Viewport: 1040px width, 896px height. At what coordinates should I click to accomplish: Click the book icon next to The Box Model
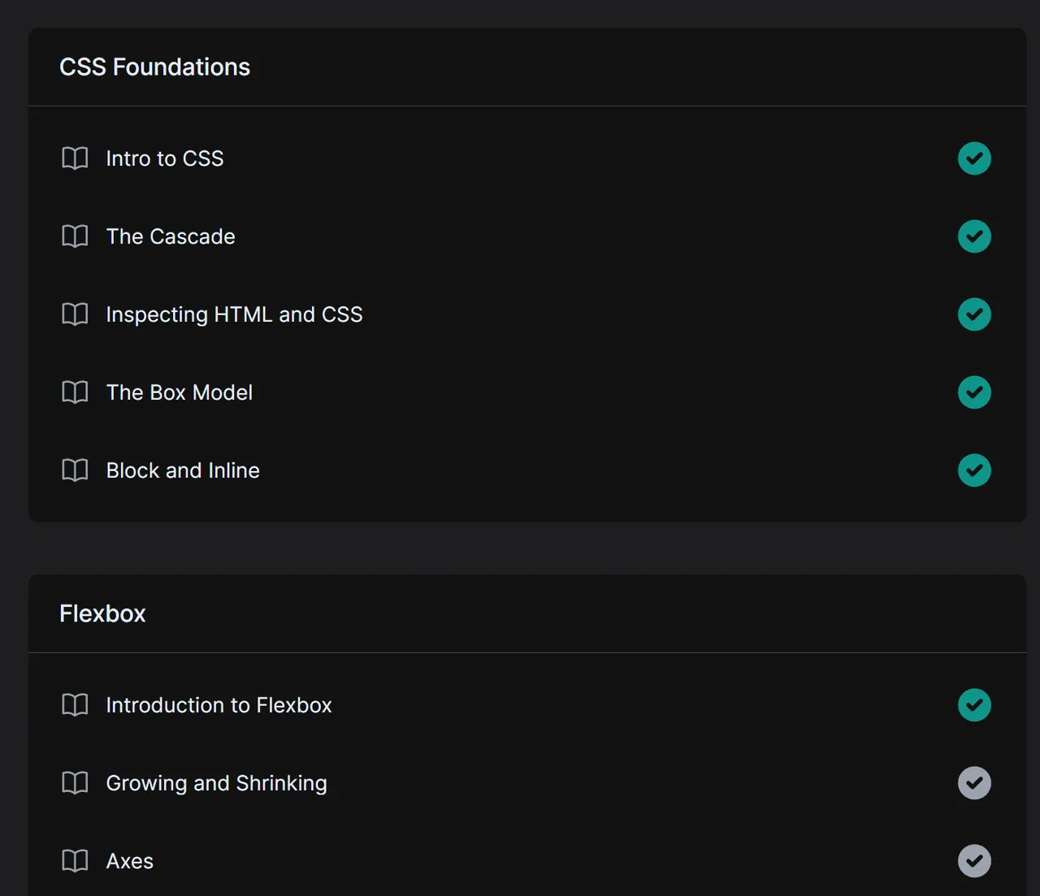[x=75, y=392]
